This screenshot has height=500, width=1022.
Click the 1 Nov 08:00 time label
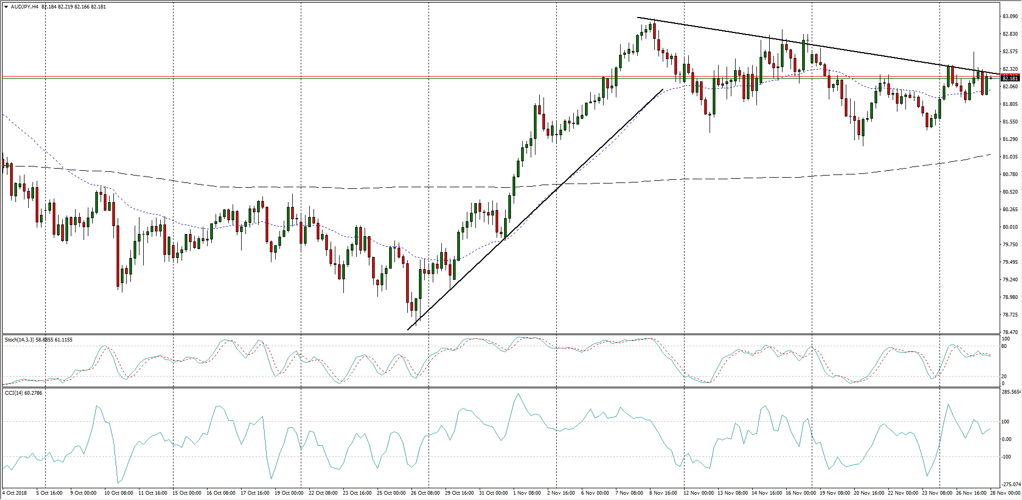coord(526,493)
